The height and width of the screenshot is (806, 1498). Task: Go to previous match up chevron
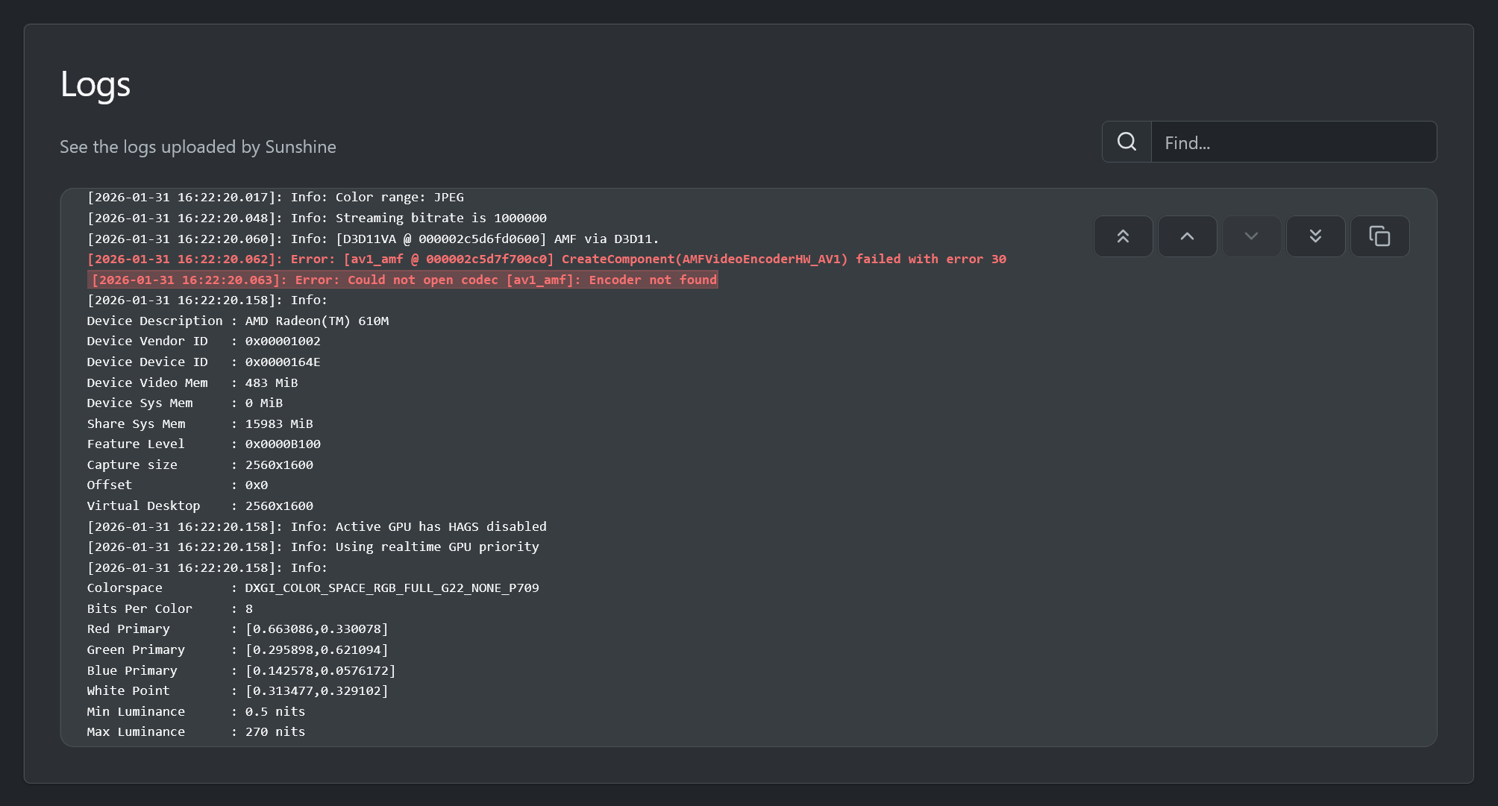tap(1187, 236)
